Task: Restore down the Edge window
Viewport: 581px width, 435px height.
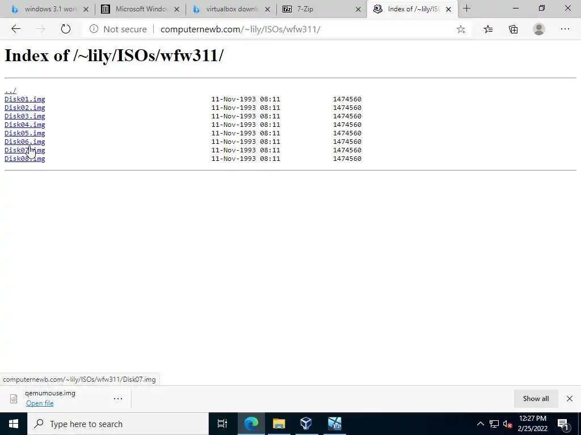Action: 542,8
